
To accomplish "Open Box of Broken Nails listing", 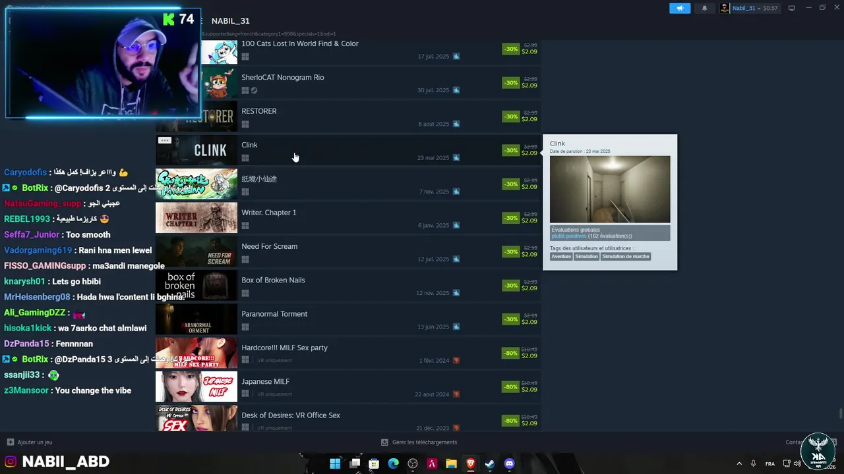I will click(x=273, y=280).
